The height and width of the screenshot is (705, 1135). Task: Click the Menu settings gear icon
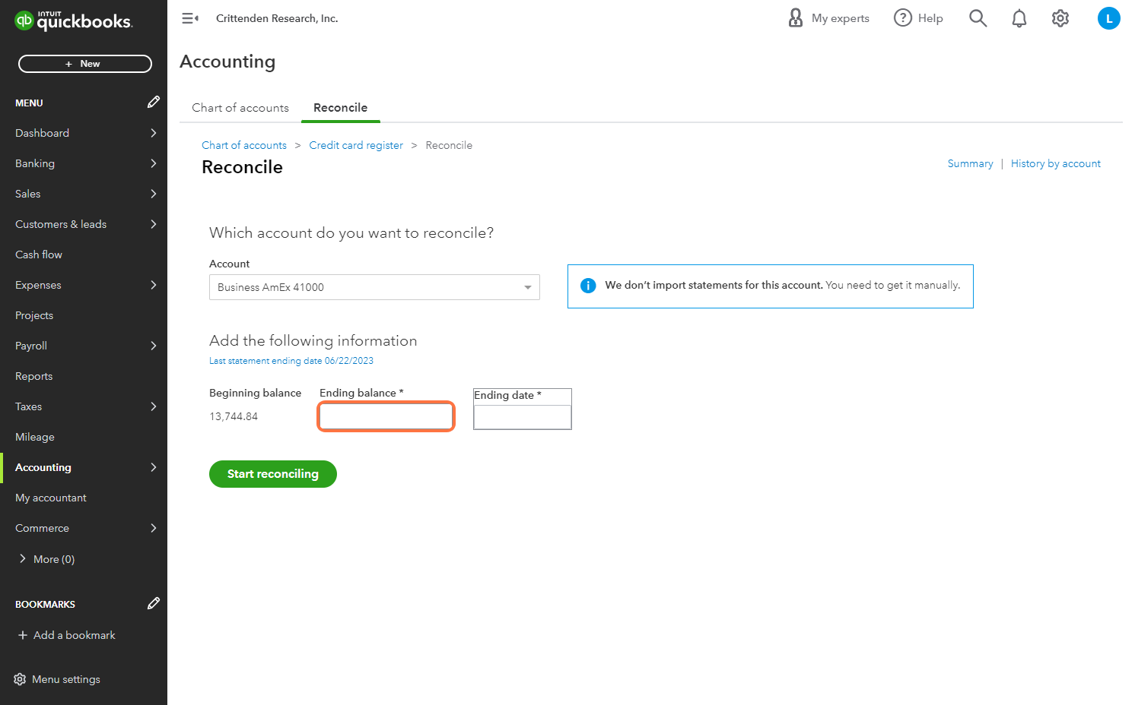(20, 679)
